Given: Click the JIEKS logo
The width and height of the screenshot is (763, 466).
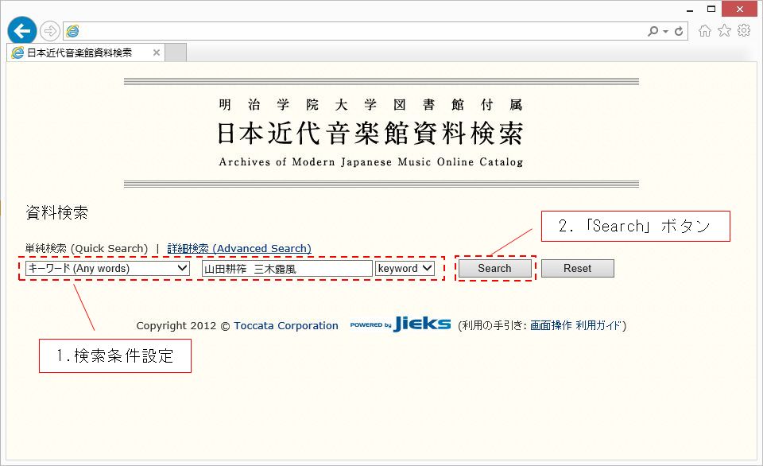Looking at the screenshot, I should 421,324.
